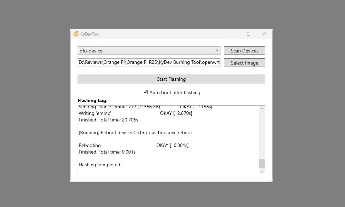Focus the image file path field
This screenshot has height=207, width=345.
click(149, 63)
